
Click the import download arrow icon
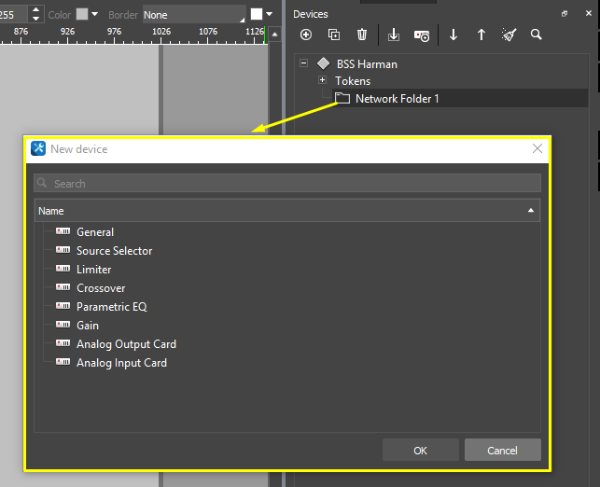394,35
